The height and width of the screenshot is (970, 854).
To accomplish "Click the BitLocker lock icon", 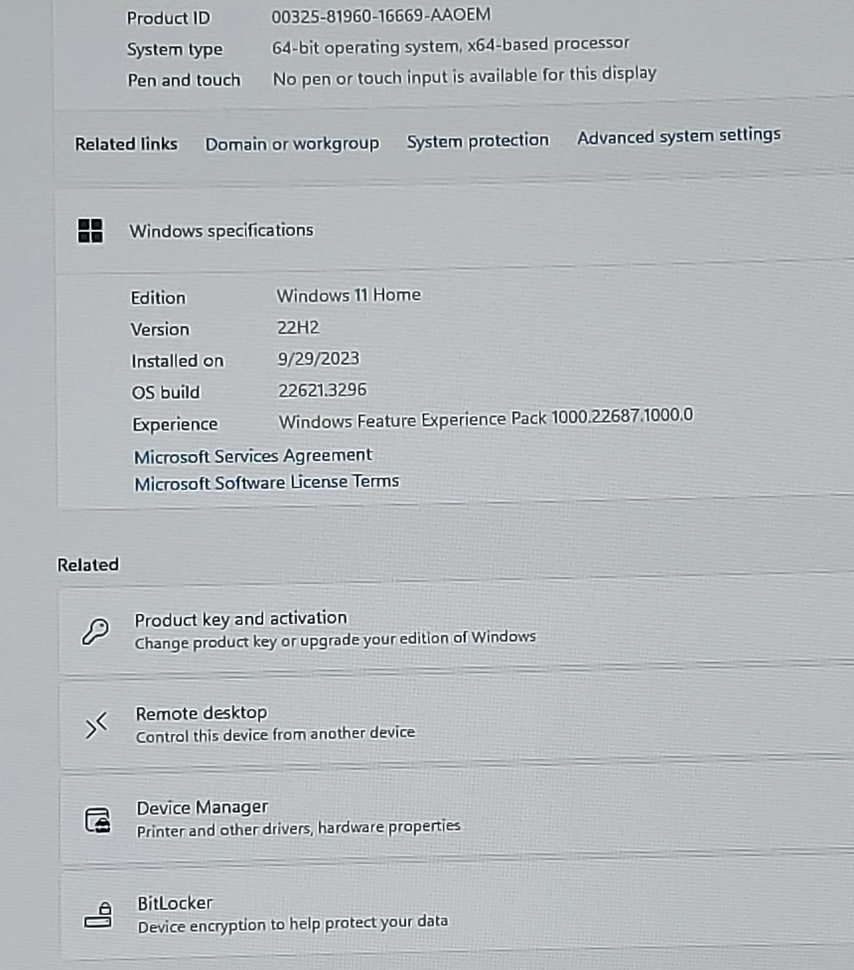I will (x=99, y=914).
